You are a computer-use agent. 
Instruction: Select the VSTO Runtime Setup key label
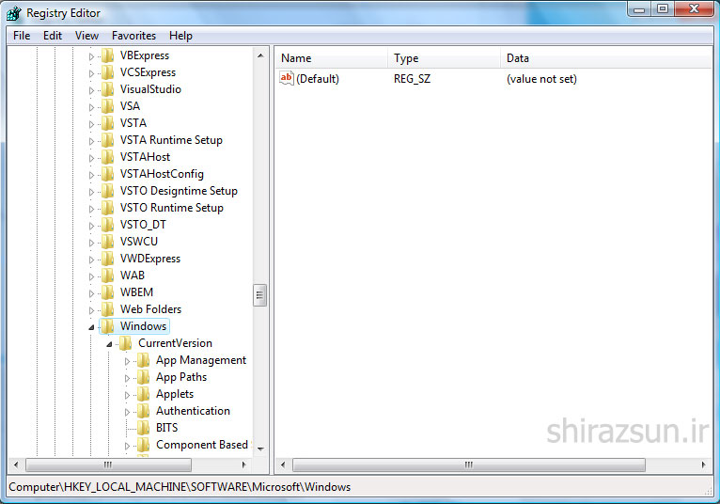172,208
